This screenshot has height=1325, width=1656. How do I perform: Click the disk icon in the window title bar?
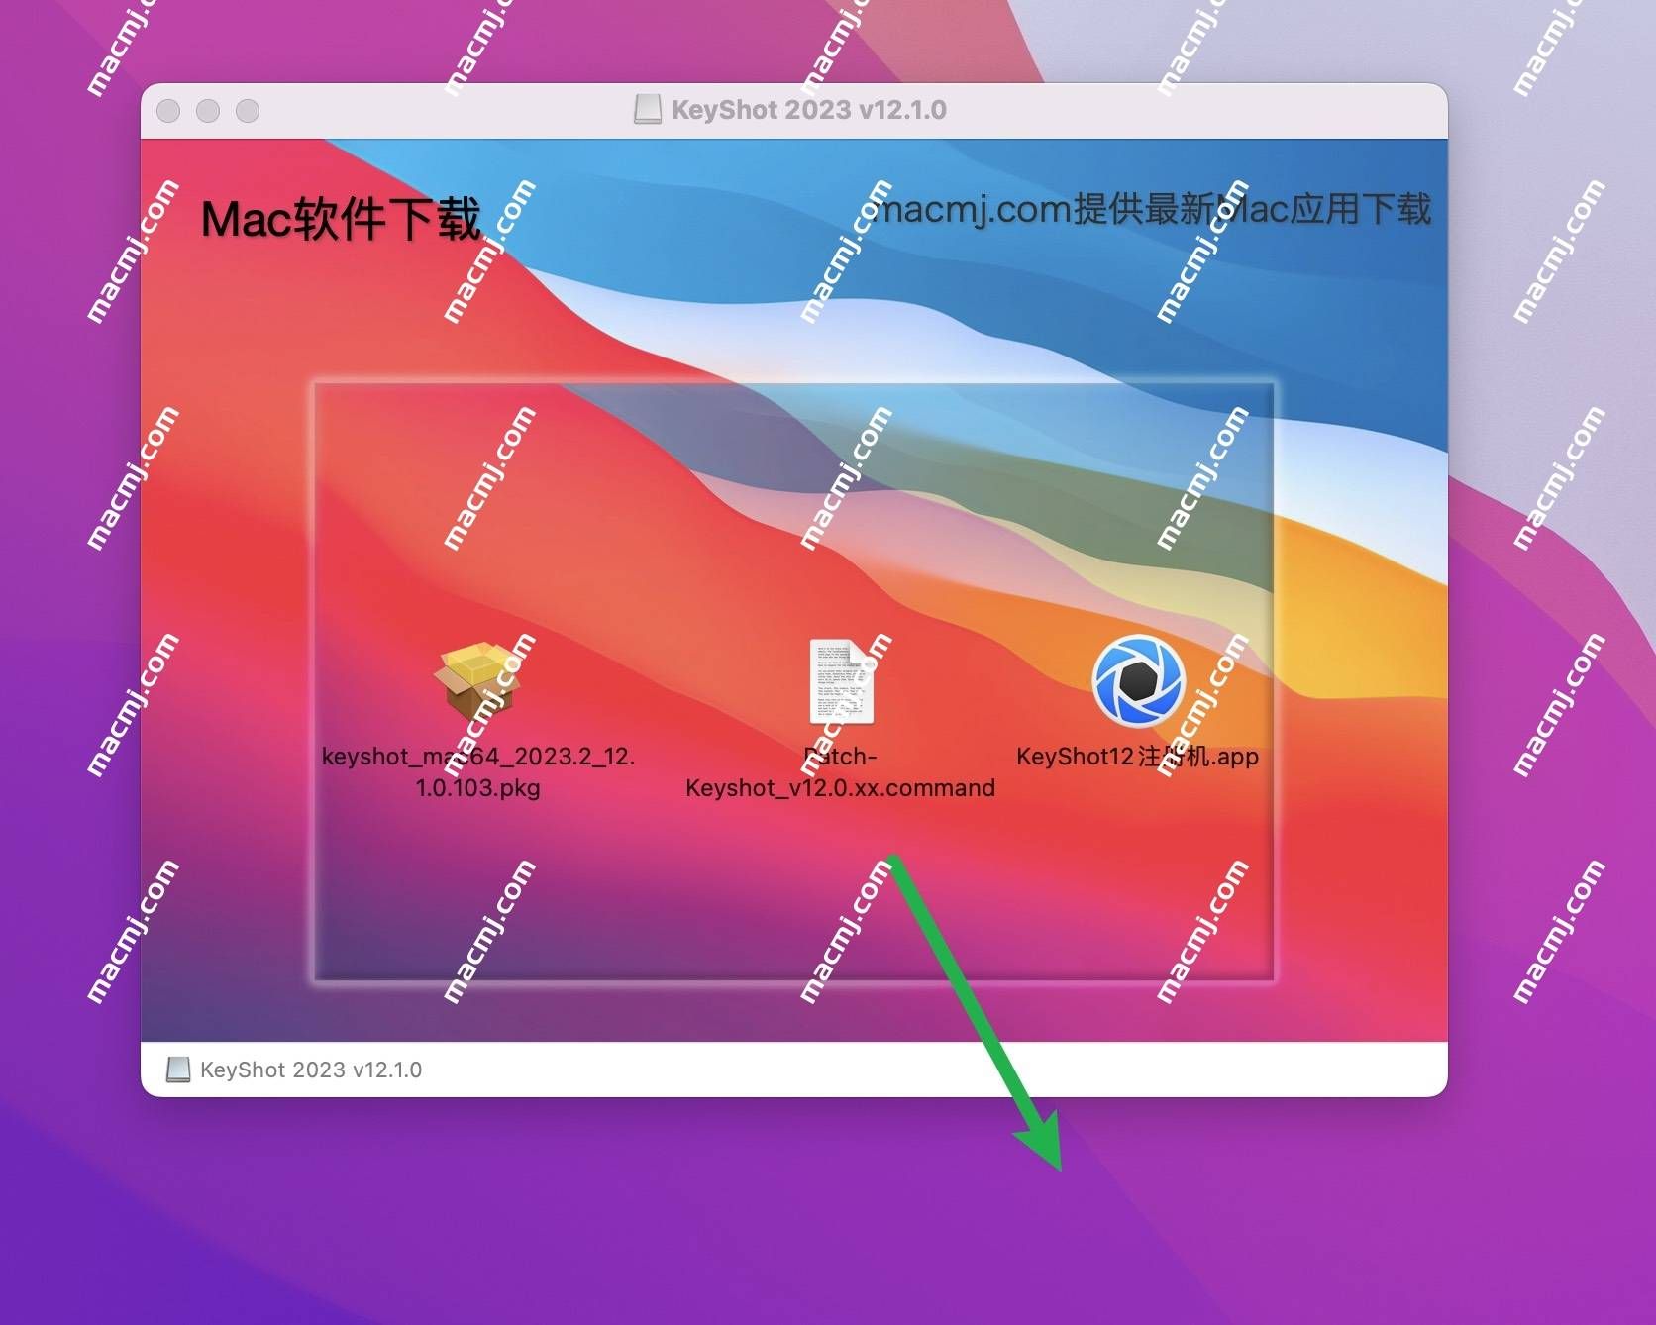tap(648, 109)
